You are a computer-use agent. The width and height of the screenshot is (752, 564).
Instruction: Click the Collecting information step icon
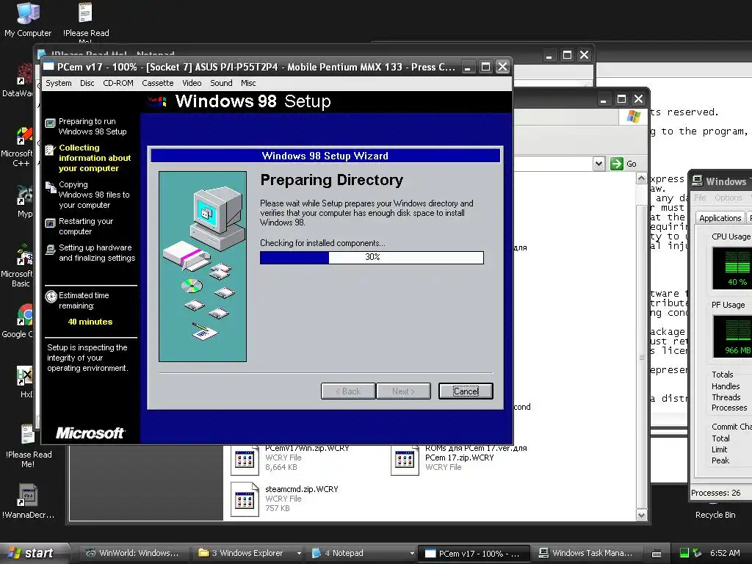51,150
